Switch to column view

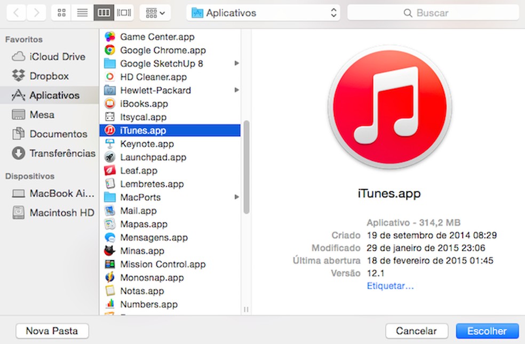coord(104,13)
